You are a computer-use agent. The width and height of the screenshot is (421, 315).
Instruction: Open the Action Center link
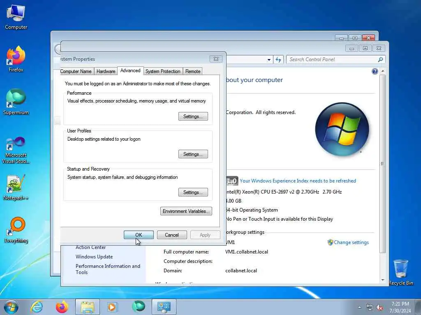pos(90,247)
